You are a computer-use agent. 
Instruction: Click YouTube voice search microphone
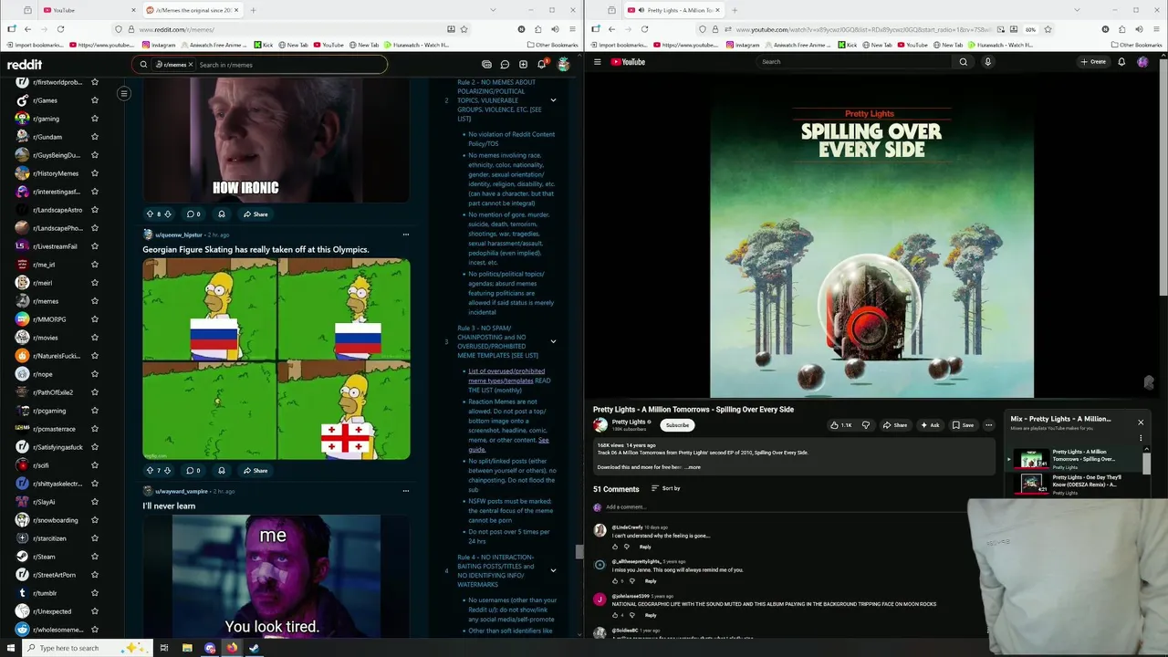click(x=987, y=62)
